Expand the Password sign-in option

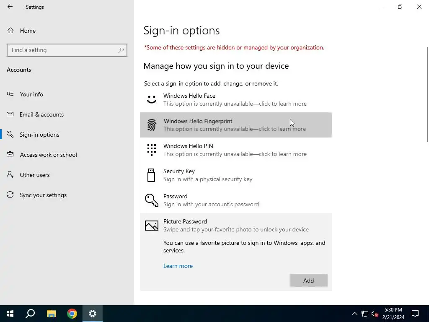(x=235, y=200)
